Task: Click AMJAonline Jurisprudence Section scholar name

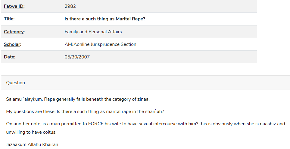Action: pos(100,44)
